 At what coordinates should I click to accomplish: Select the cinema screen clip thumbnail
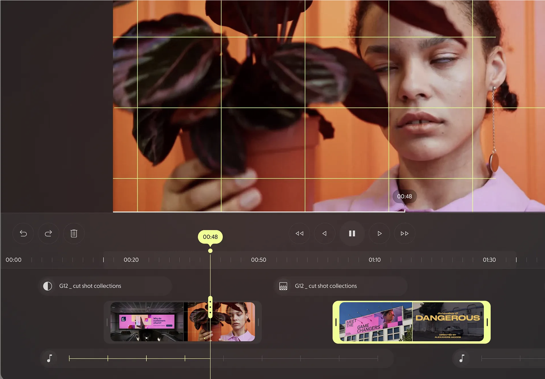click(147, 322)
